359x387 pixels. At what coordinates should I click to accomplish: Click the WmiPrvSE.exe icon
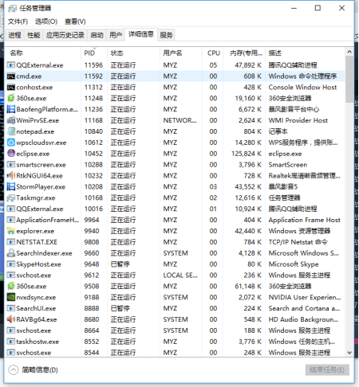10,120
